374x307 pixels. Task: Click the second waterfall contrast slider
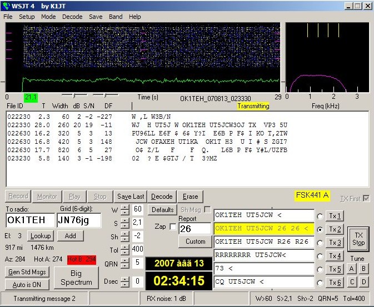click(105, 95)
